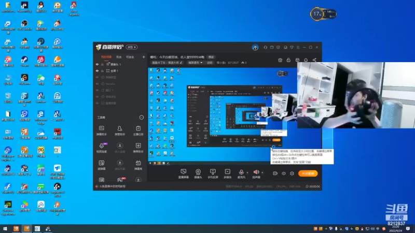
Task: Add screen capture via the first bottom toolbar icon
Action: pyautogui.click(x=183, y=173)
